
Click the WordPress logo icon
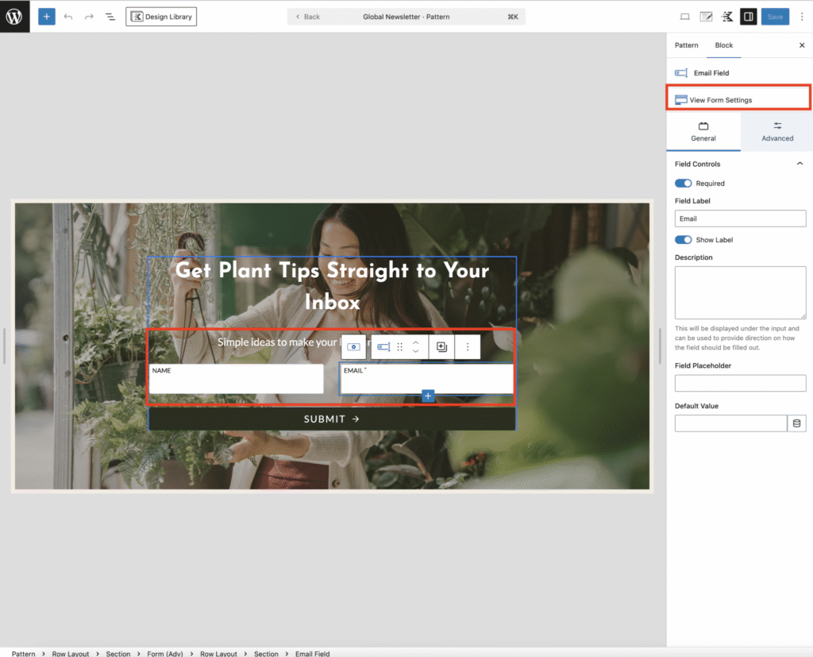point(14,16)
